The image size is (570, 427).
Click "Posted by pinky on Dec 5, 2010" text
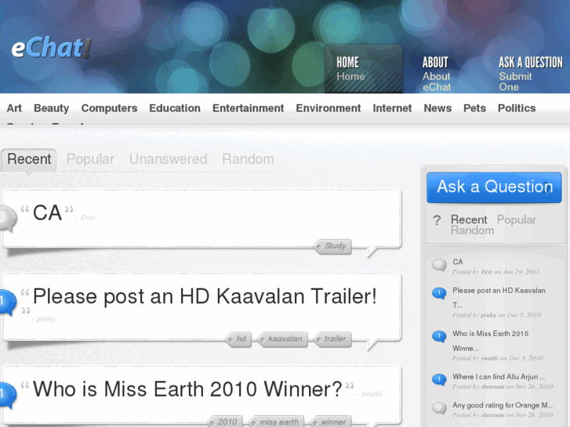point(496,315)
